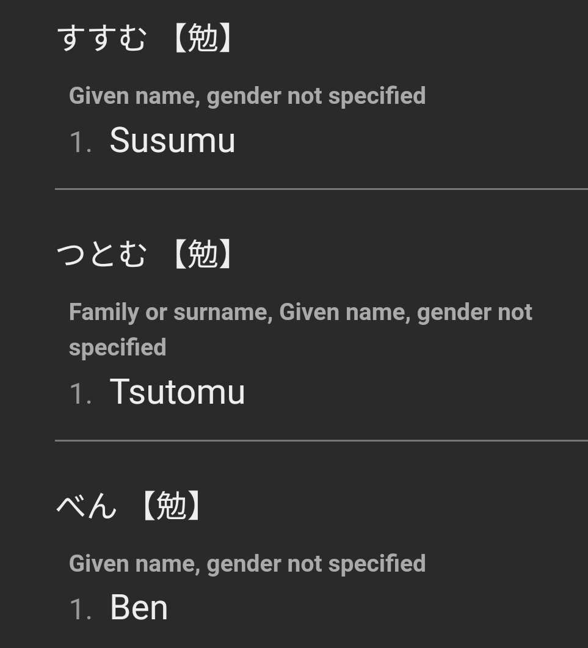Select the kanji 勉 in the つとむ entry
This screenshot has width=588, height=648.
[x=203, y=253]
